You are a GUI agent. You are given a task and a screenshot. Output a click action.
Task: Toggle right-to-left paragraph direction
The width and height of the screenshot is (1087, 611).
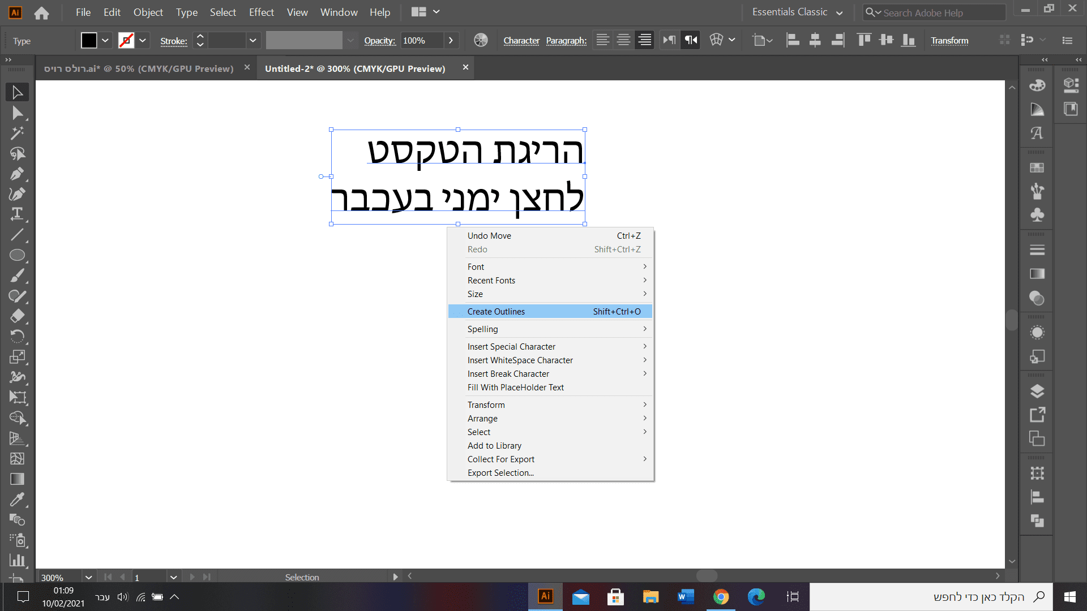pos(691,40)
